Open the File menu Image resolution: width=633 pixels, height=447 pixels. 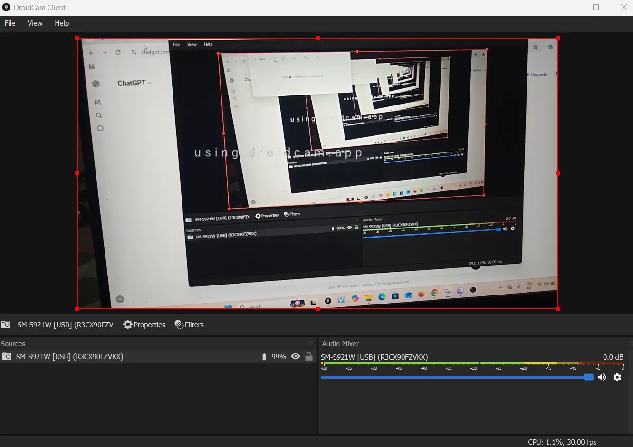pos(10,23)
